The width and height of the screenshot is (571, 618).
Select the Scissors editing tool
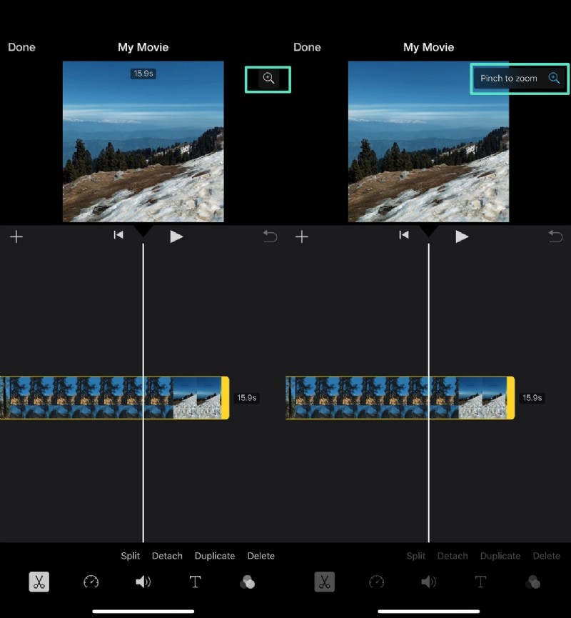tap(39, 582)
